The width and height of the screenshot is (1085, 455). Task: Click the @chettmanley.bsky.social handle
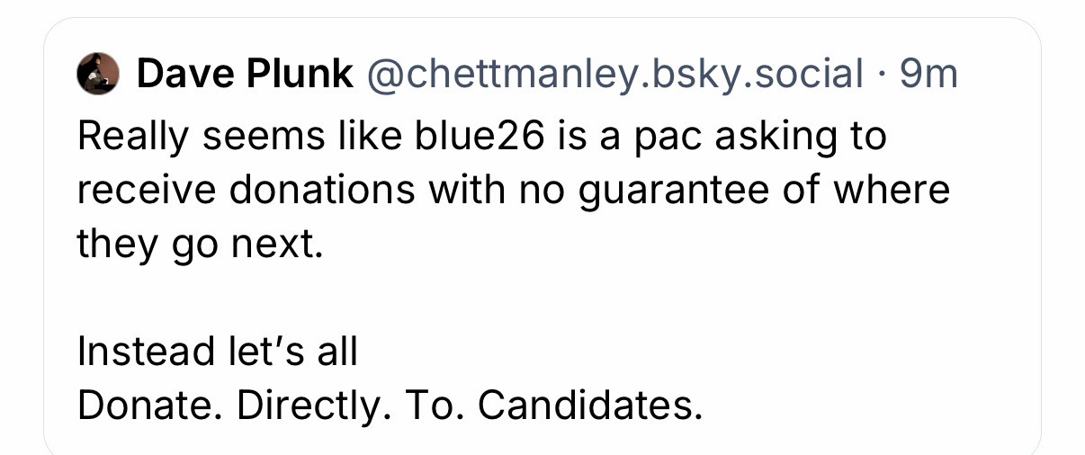click(x=614, y=74)
